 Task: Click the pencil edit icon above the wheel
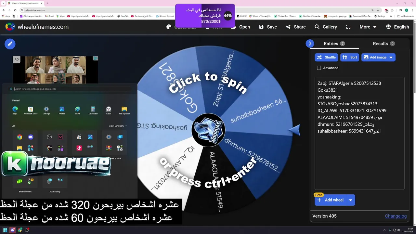(x=10, y=44)
